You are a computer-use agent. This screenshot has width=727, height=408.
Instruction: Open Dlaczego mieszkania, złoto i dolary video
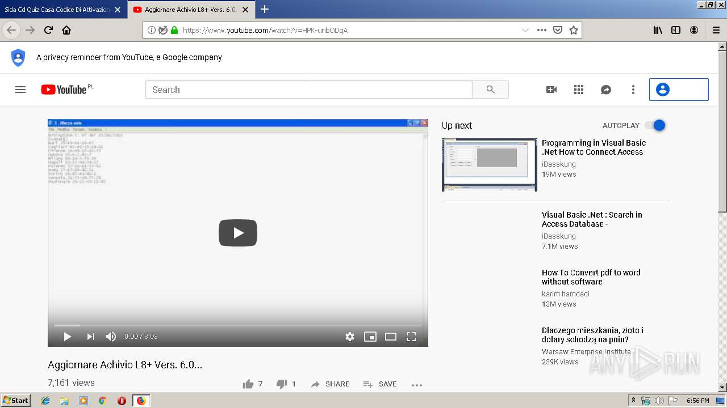pos(592,335)
